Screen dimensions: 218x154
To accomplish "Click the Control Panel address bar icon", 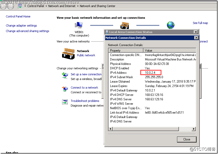I will (20, 6).
